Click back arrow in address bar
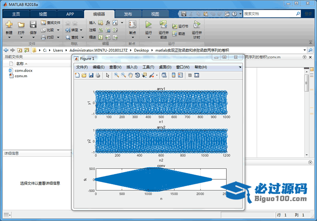The image size is (317, 221). coord(6,50)
